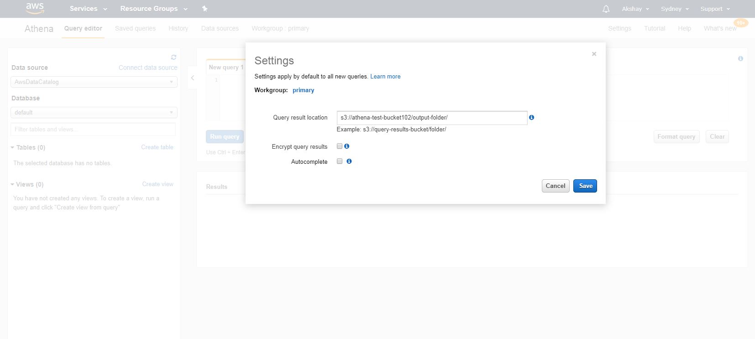Save the settings
Image resolution: width=755 pixels, height=339 pixels.
tap(585, 186)
